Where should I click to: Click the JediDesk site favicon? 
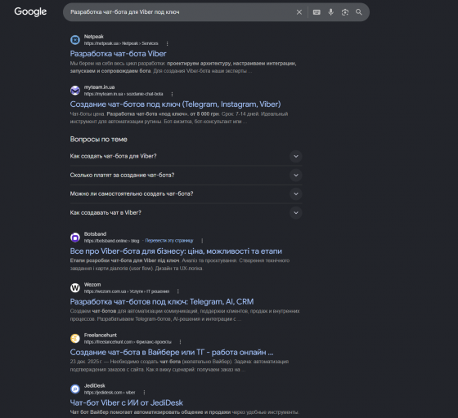pos(75,389)
